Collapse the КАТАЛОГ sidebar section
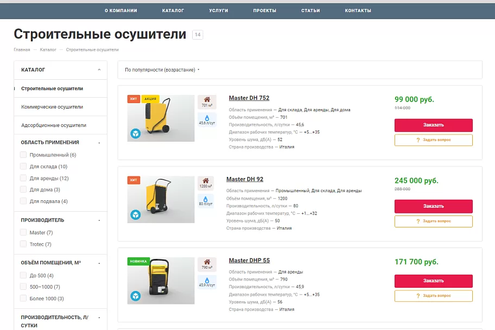Image resolution: width=495 pixels, height=330 pixels. pyautogui.click(x=99, y=70)
